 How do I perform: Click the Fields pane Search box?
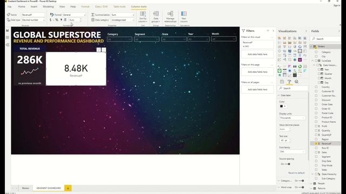point(326,39)
